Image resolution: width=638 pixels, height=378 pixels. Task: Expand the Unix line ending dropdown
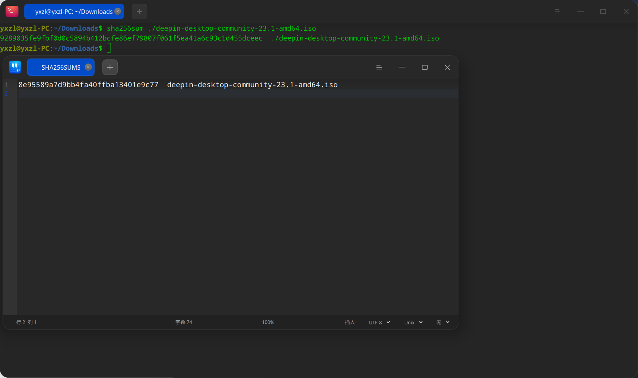[413, 323]
